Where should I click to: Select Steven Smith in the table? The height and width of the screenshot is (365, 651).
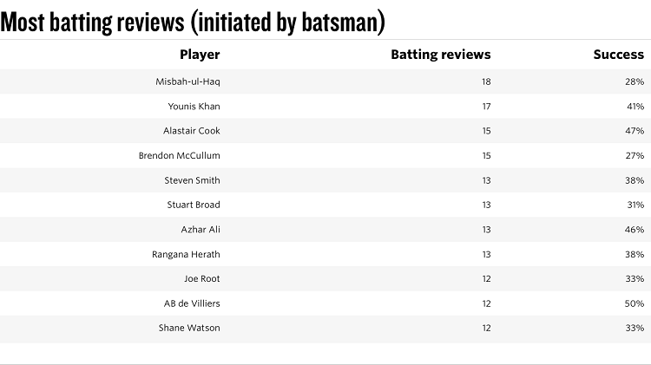tap(192, 180)
